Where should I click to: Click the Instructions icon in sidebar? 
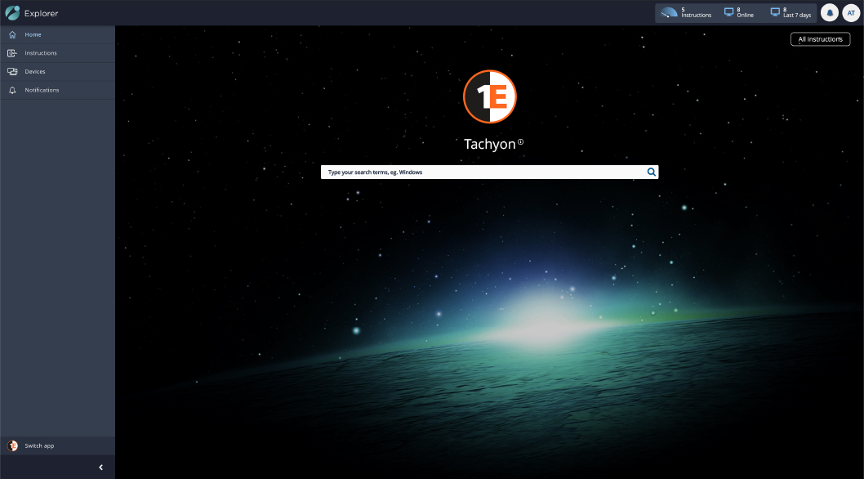12,53
